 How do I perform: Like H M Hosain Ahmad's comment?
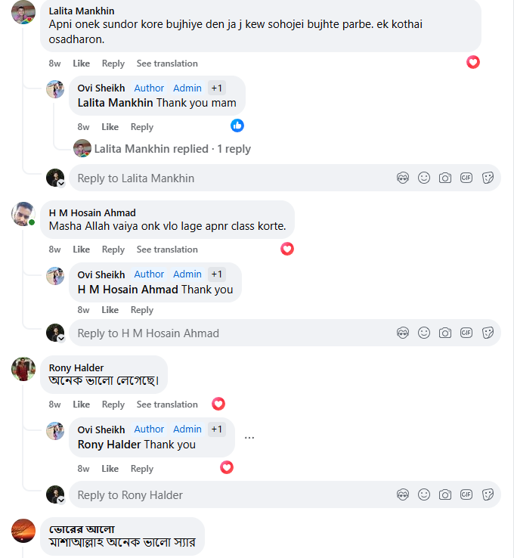click(81, 250)
